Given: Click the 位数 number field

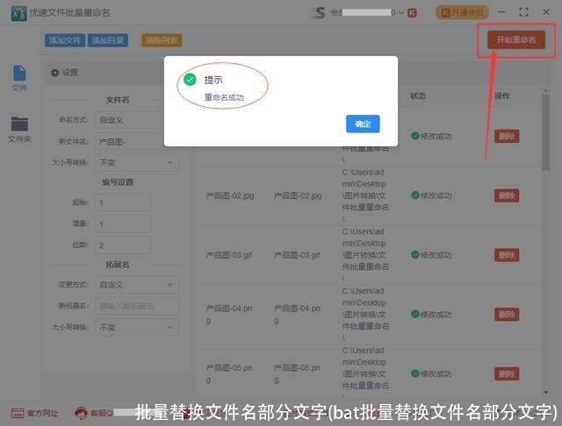Looking at the screenshot, I should tap(123, 245).
